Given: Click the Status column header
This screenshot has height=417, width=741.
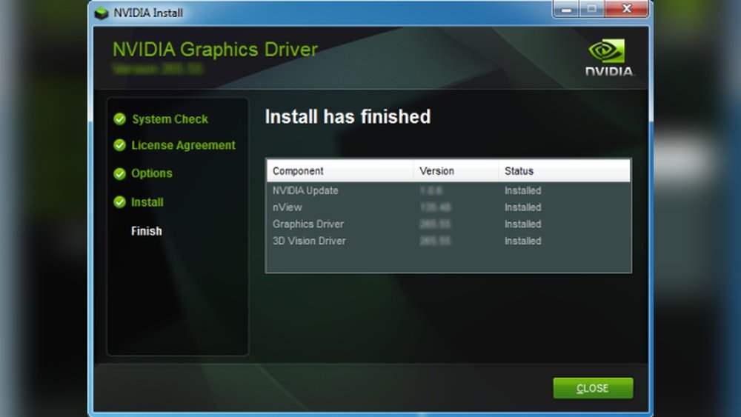Looking at the screenshot, I should [x=564, y=171].
